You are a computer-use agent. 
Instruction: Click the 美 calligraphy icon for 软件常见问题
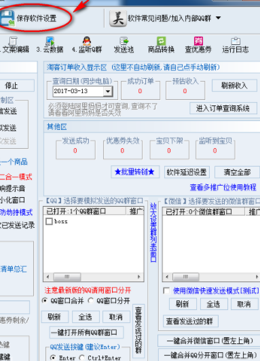(118, 18)
